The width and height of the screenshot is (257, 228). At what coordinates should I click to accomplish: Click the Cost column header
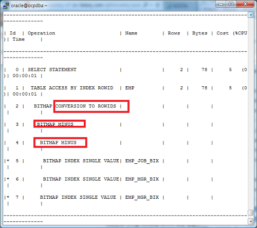pos(223,33)
